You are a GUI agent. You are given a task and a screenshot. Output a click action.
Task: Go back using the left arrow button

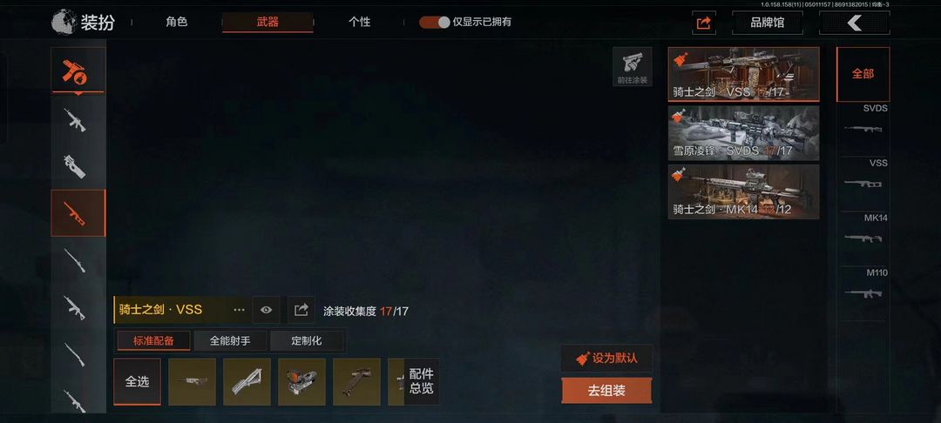[854, 23]
